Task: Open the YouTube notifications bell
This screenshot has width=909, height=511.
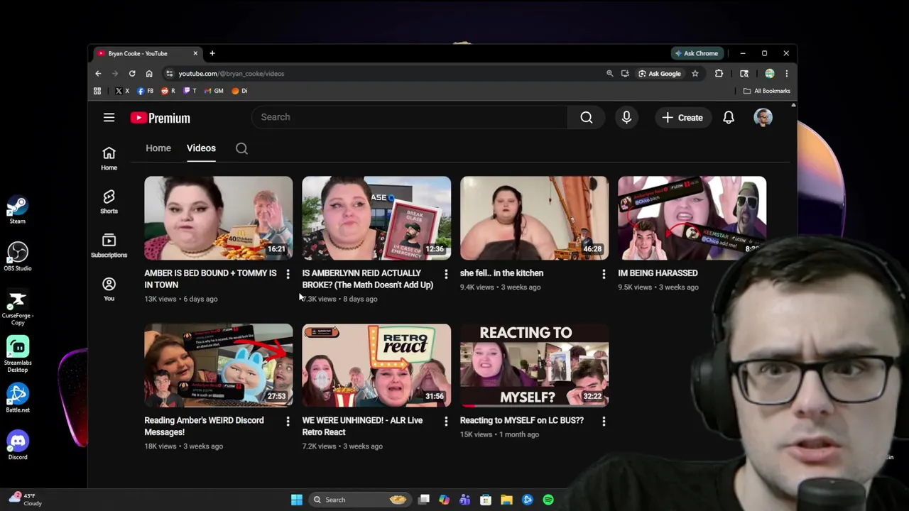Action: pos(729,118)
